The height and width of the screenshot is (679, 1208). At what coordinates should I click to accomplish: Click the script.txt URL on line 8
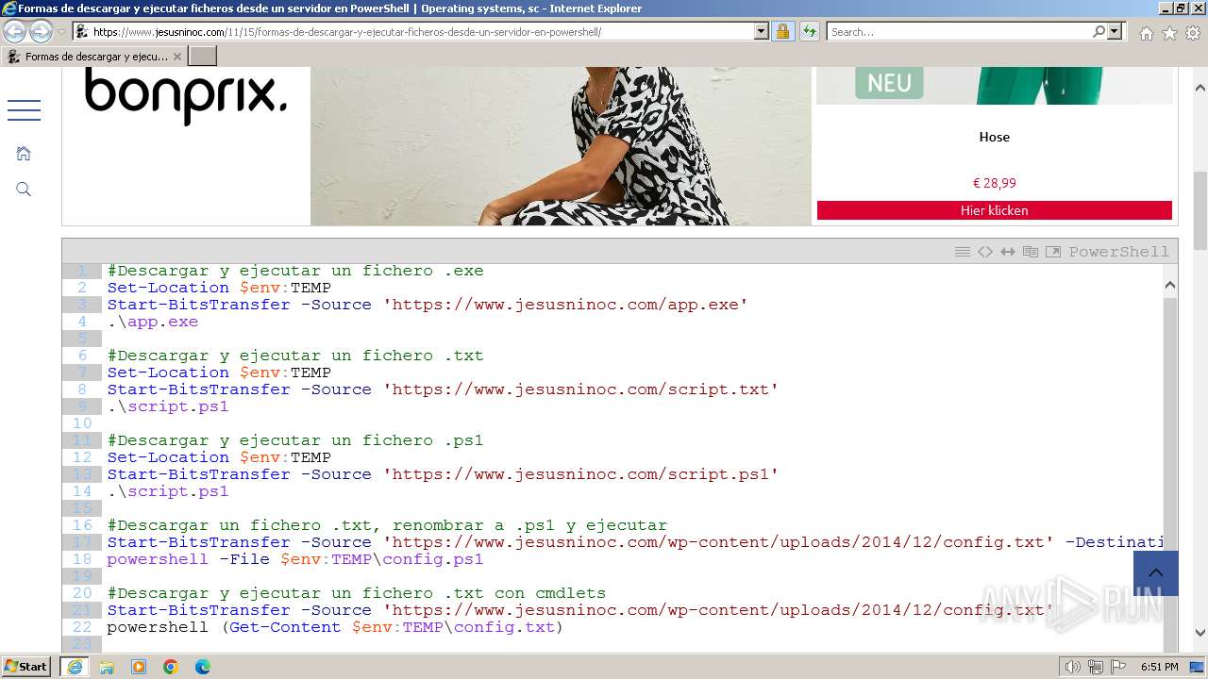[x=580, y=389]
